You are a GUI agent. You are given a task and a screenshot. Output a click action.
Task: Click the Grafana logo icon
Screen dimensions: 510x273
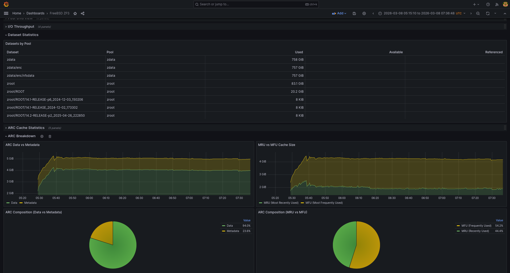[x=6, y=4]
